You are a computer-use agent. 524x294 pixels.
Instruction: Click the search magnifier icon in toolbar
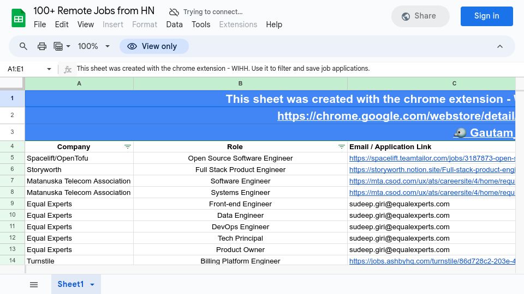click(23, 46)
